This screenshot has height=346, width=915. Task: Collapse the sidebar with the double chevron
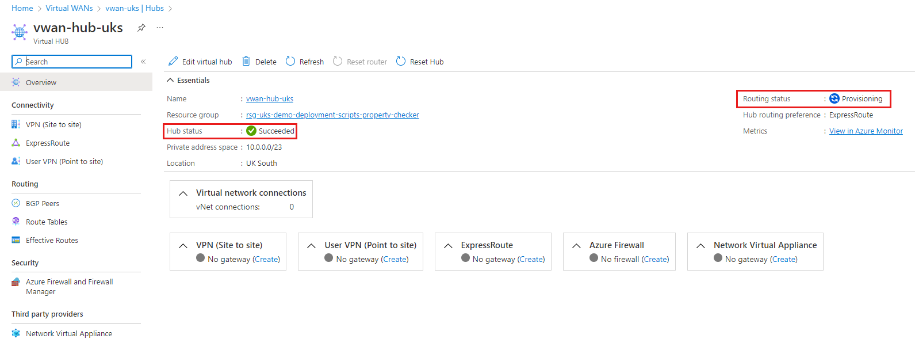(x=143, y=62)
